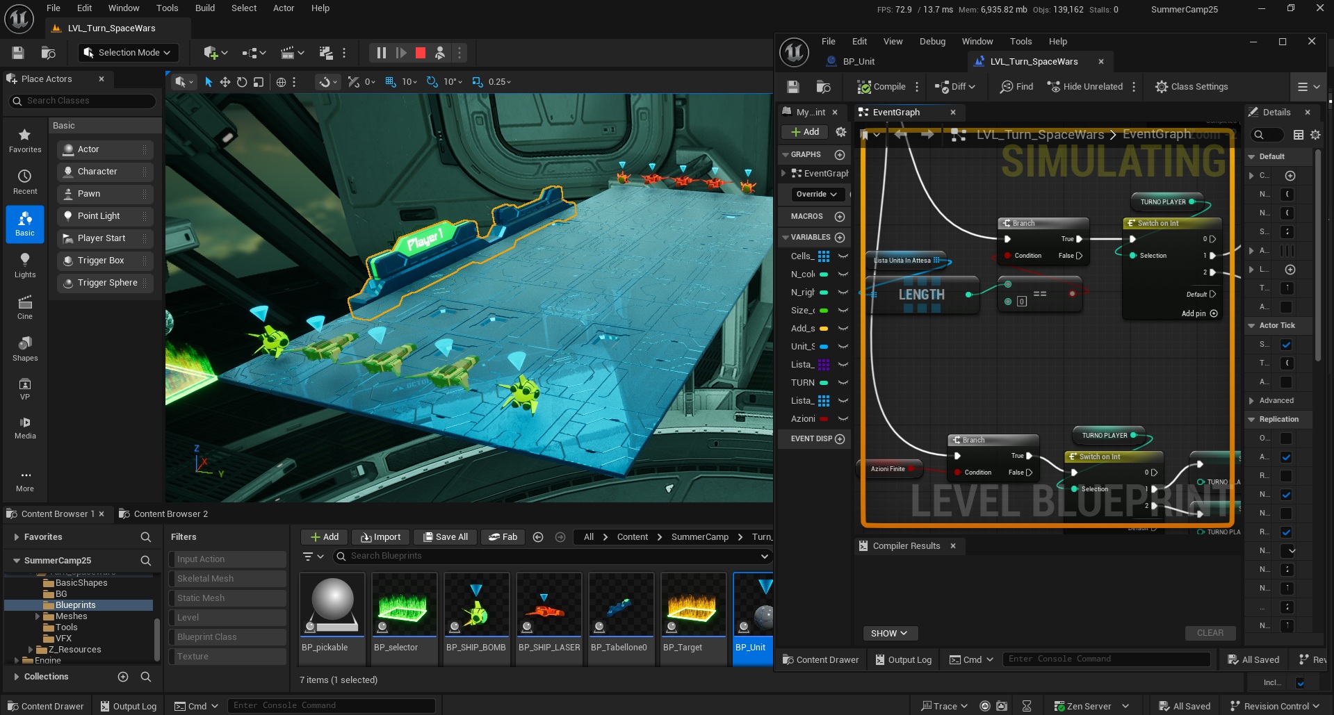Save the current level with the disk icon
This screenshot has width=1334, height=715.
coord(18,53)
